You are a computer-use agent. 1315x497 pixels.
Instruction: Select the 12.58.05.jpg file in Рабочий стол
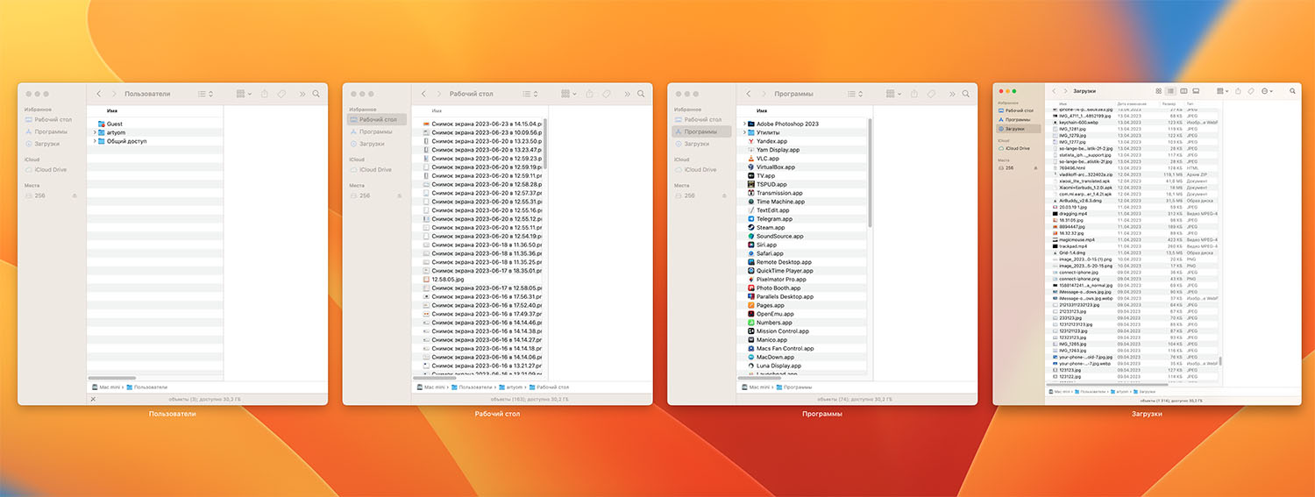coord(448,280)
